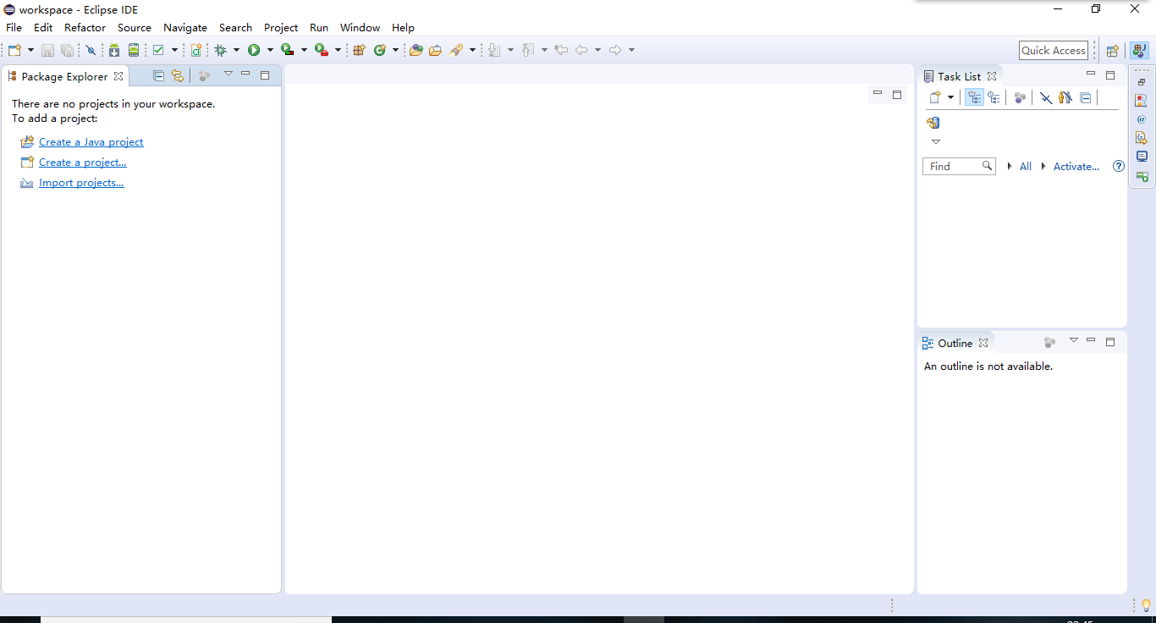Open the Package Explorer view menu

point(228,74)
